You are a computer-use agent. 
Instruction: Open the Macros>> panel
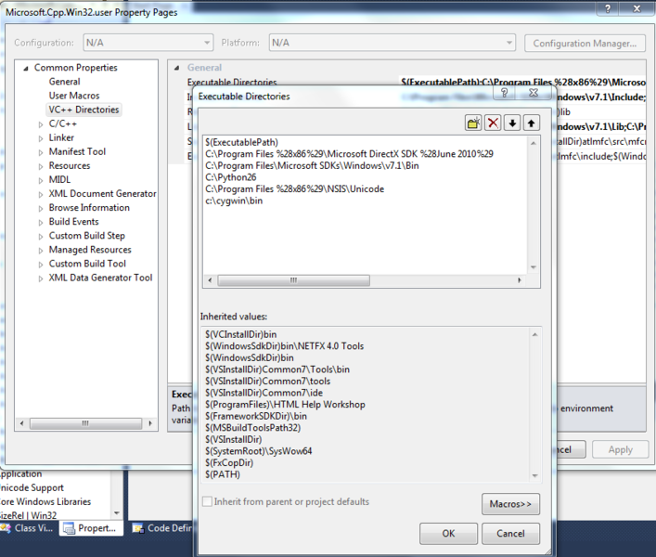(510, 504)
